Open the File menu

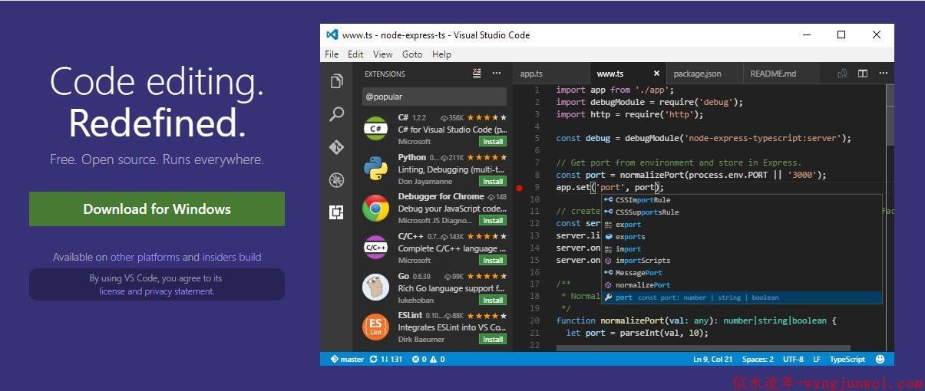tap(332, 54)
